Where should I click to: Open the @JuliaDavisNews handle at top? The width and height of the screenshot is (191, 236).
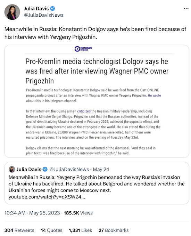(x=44, y=15)
